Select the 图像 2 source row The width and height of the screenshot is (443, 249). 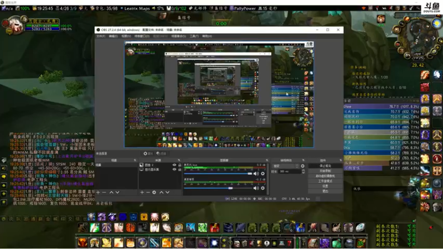pos(160,165)
